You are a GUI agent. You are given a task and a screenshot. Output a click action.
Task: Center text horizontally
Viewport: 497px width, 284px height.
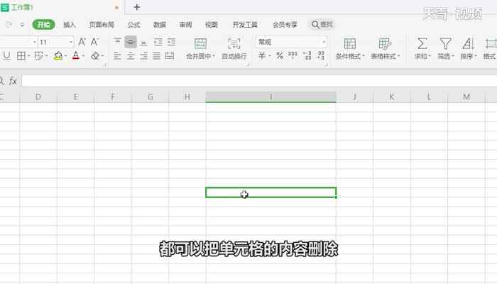(x=131, y=56)
